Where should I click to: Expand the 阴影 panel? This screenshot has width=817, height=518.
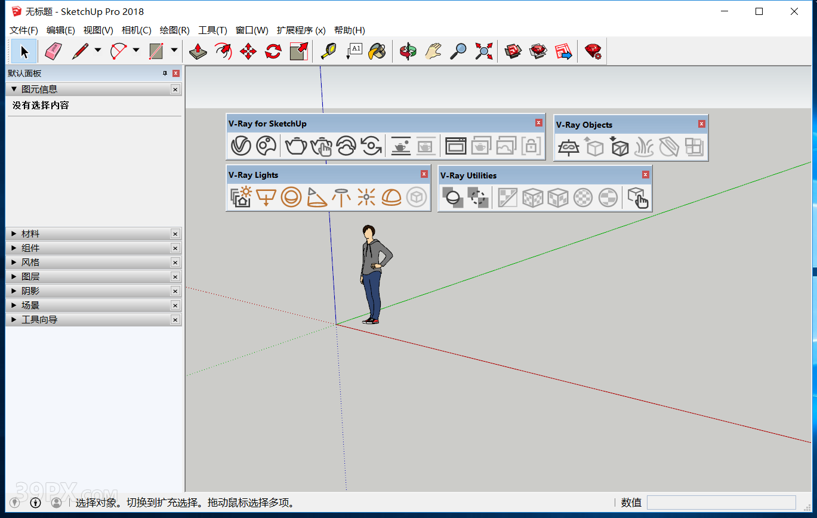click(x=14, y=291)
